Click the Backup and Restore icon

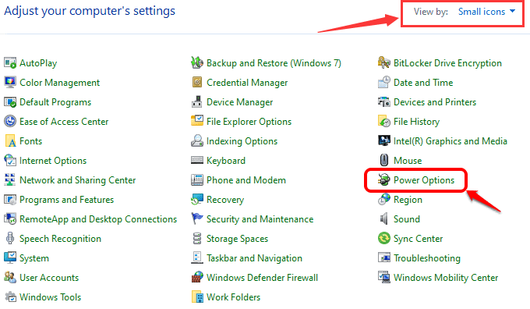pos(197,63)
